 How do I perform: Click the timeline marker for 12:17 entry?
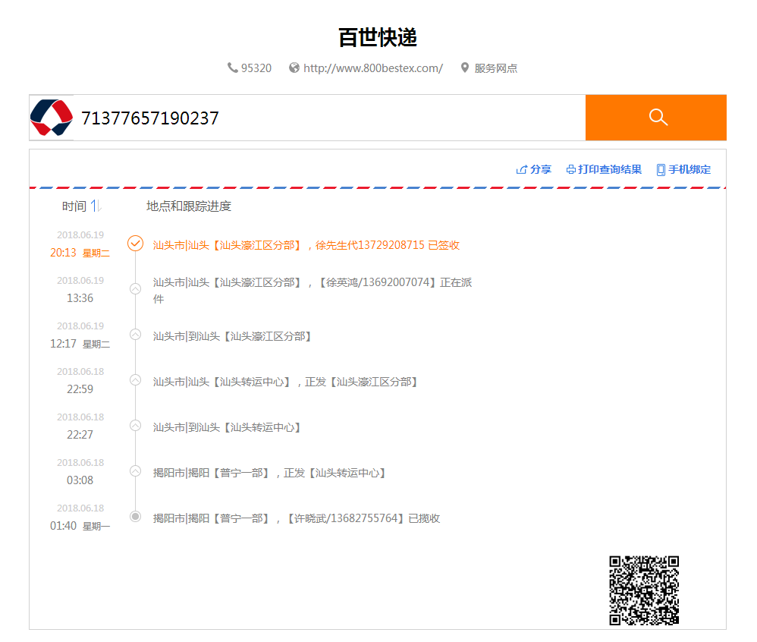click(x=136, y=335)
